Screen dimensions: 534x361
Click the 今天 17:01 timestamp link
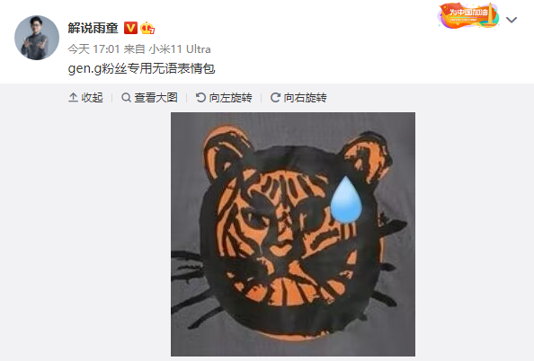93,49
